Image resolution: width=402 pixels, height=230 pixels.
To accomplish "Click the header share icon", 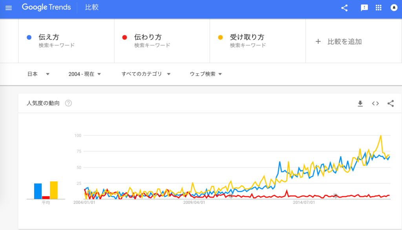I will [345, 8].
